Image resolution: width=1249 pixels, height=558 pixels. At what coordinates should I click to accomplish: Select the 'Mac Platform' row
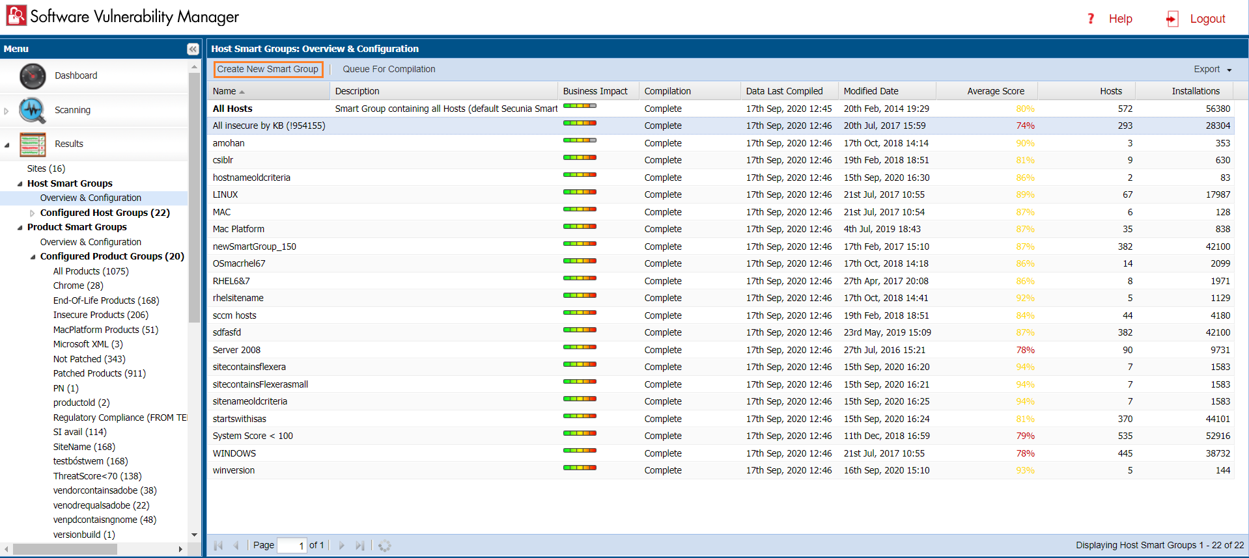click(x=720, y=229)
